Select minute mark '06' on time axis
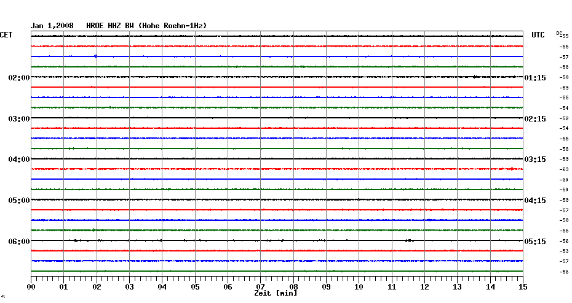This screenshot has width=572, height=303. pos(228,287)
